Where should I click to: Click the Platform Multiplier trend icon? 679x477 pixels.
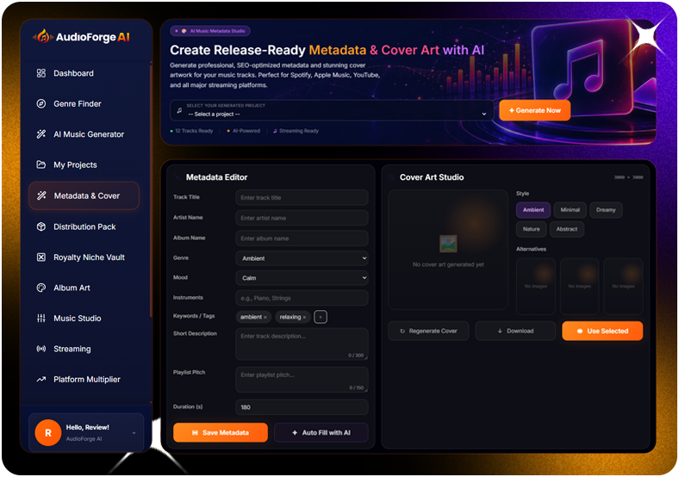[x=41, y=379]
